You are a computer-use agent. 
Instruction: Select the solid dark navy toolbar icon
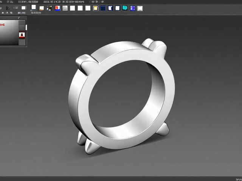click(x=103, y=8)
